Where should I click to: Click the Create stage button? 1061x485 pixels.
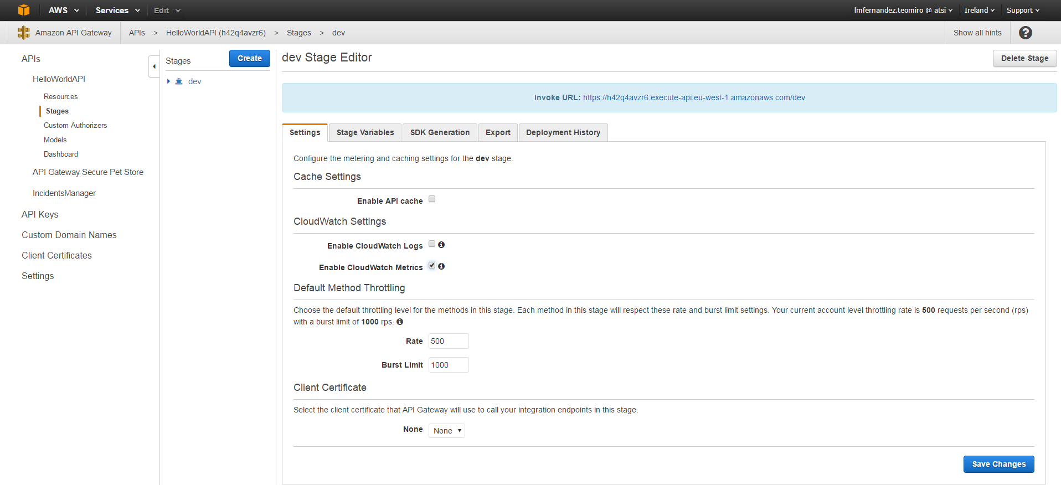tap(250, 58)
